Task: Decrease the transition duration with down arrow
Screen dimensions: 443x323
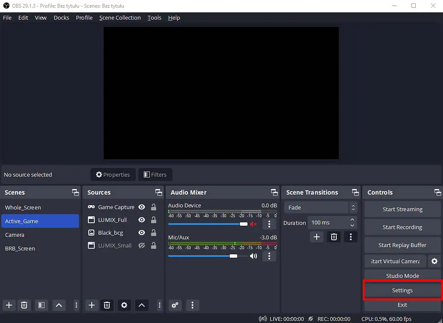Action: [x=353, y=226]
